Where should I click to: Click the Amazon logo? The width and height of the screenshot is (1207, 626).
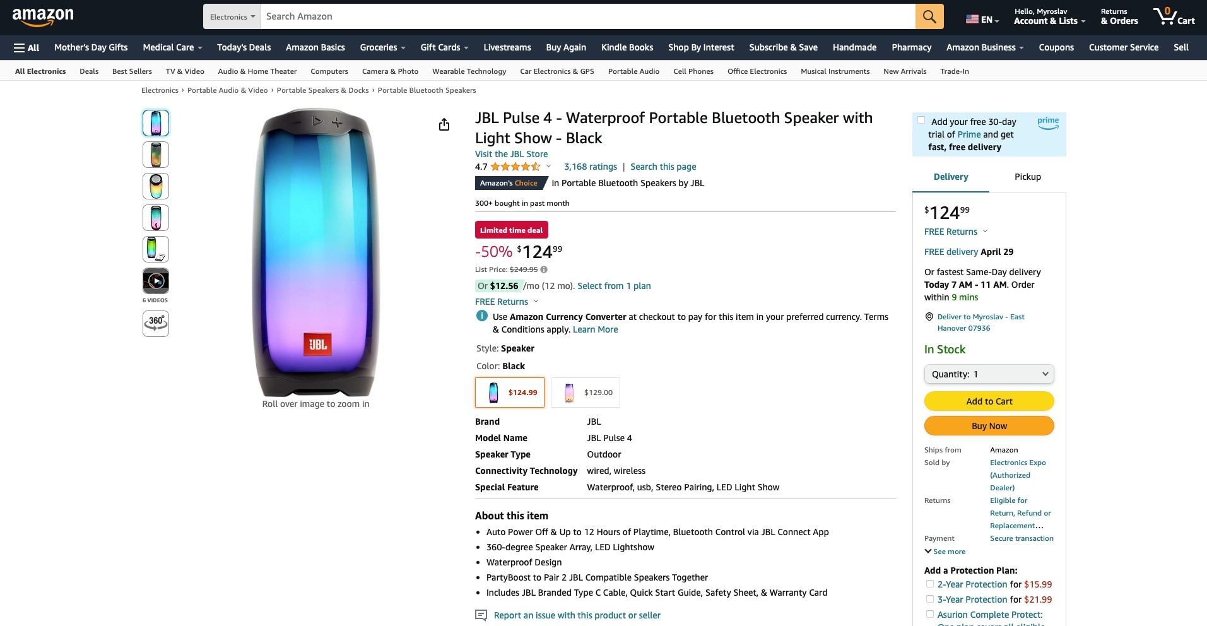[x=43, y=16]
